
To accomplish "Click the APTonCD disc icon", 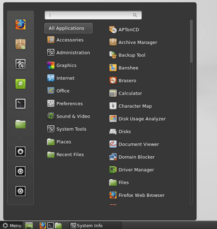I will [x=113, y=30].
